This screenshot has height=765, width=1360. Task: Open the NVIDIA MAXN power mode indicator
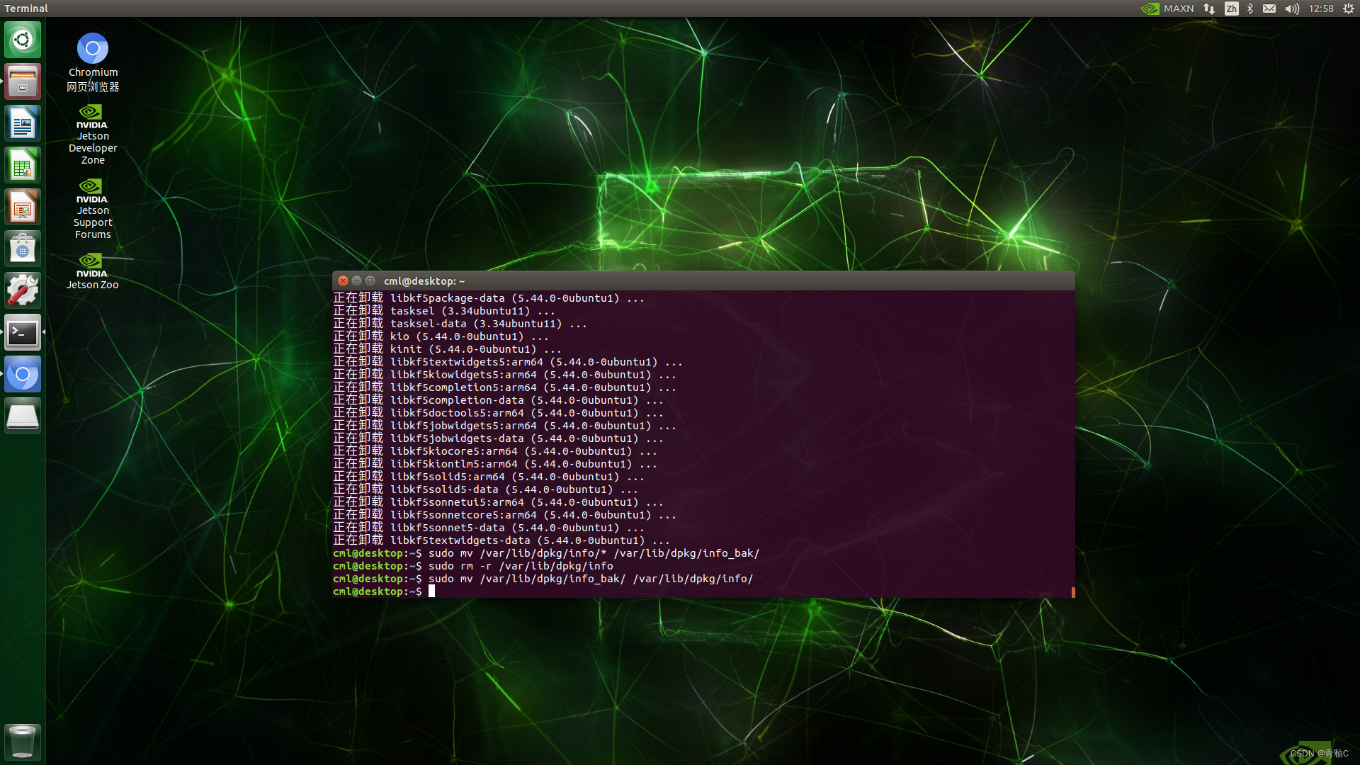pyautogui.click(x=1167, y=8)
